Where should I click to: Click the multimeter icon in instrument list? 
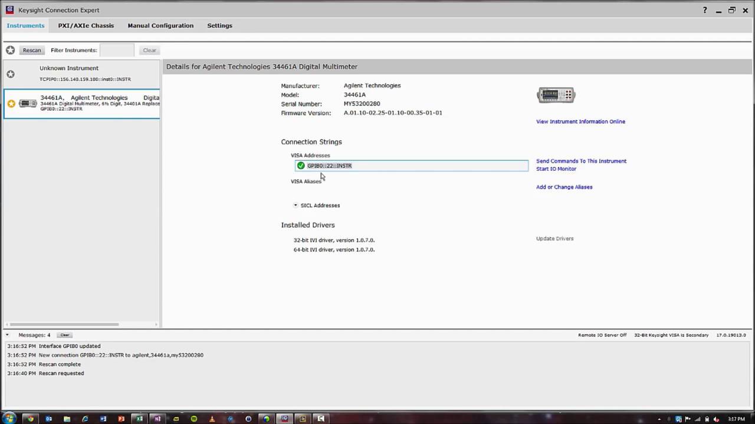coord(28,104)
